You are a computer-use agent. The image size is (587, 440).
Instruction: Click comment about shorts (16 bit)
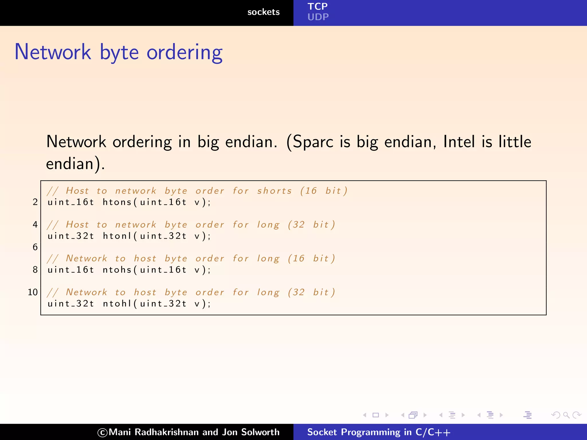[x=197, y=191]
